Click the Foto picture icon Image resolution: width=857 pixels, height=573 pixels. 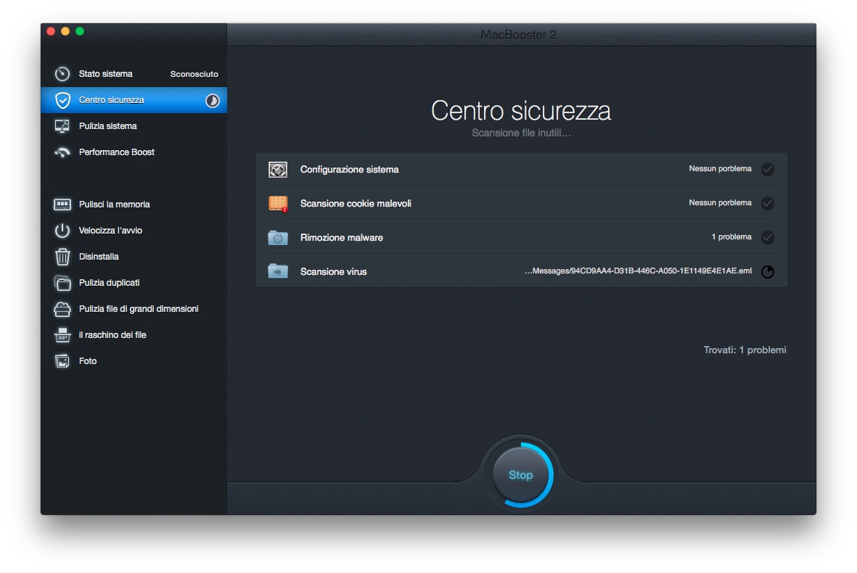click(62, 361)
